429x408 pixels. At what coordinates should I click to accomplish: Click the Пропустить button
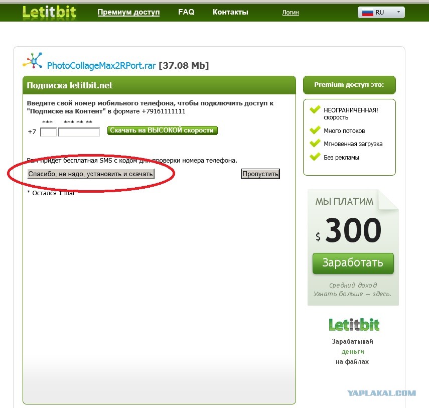tap(260, 174)
